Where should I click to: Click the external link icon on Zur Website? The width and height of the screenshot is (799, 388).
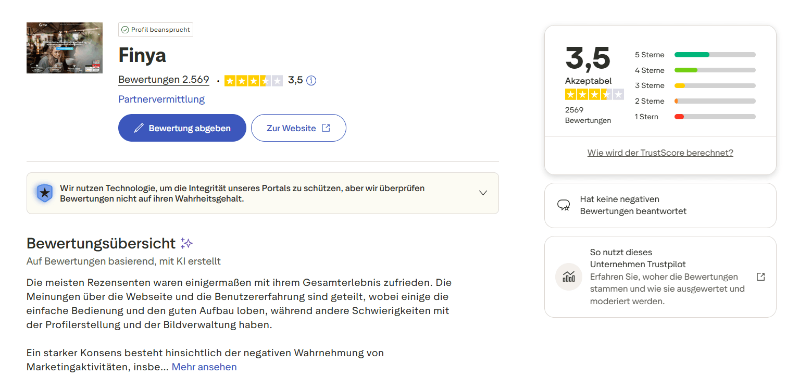click(x=326, y=128)
